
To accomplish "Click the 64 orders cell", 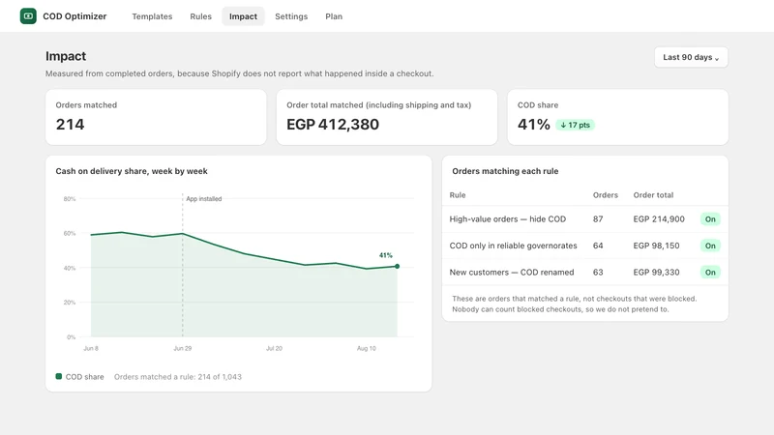I will click(x=598, y=246).
